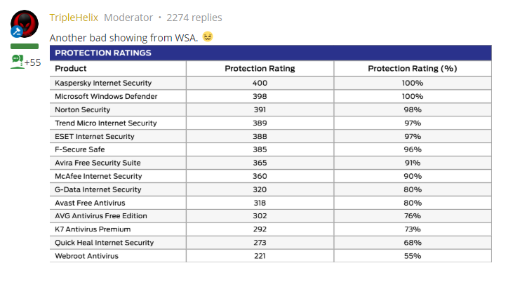Click the green rank bar under avatar

[x=25, y=46]
